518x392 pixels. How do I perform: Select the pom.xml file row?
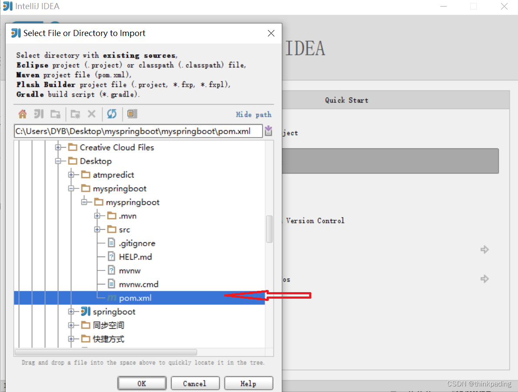tap(139, 298)
